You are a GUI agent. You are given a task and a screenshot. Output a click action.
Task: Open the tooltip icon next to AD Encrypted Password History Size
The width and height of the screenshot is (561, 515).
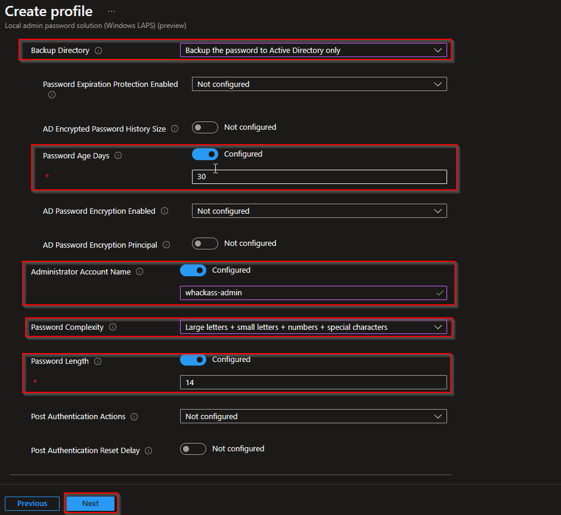(175, 128)
